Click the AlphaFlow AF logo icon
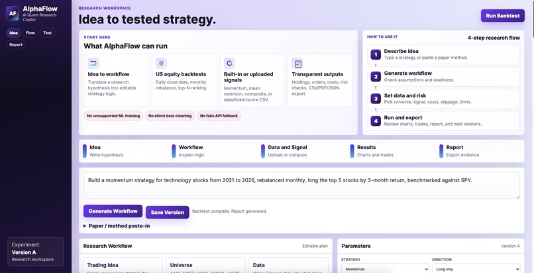Viewport: 534px width, 273px height. 13,14
